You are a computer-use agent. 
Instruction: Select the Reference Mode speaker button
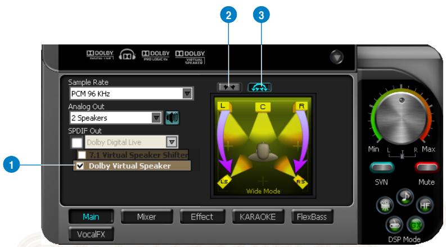(229, 87)
